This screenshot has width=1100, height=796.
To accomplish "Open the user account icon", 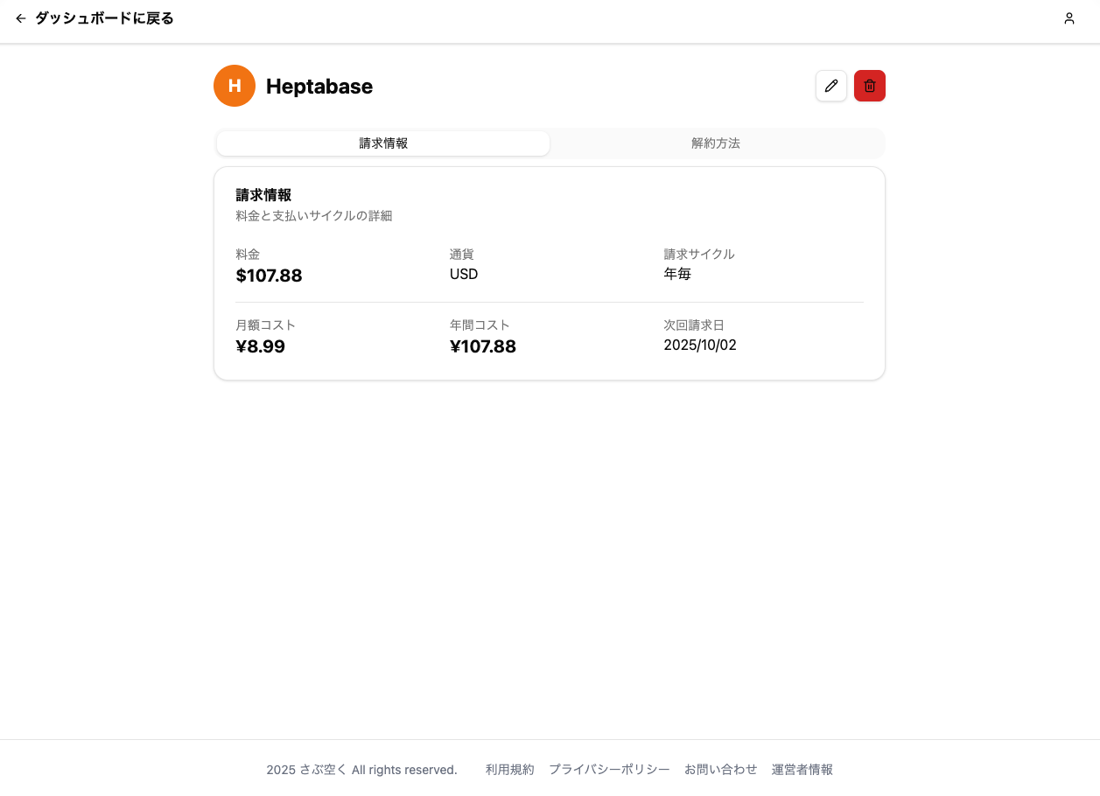I will click(1069, 18).
